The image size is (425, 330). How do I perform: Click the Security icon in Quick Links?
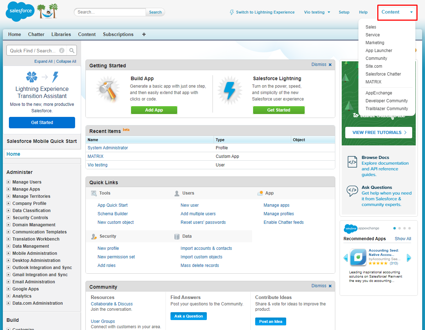94,236
